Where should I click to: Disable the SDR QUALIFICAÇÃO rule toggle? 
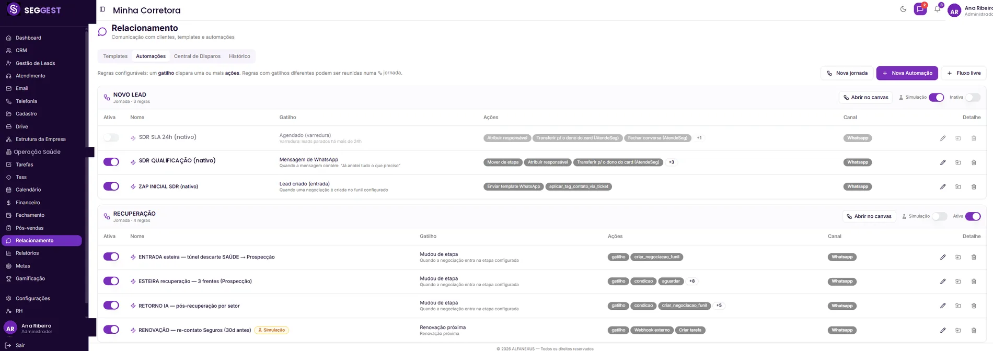tap(111, 162)
